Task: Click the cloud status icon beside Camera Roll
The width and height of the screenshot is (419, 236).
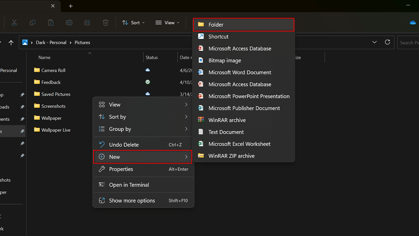Action: pos(147,70)
